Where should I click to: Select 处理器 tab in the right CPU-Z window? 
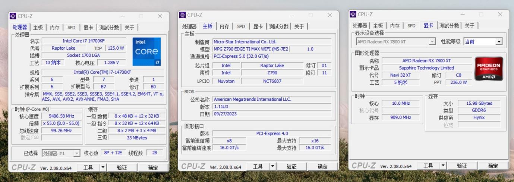360,25
